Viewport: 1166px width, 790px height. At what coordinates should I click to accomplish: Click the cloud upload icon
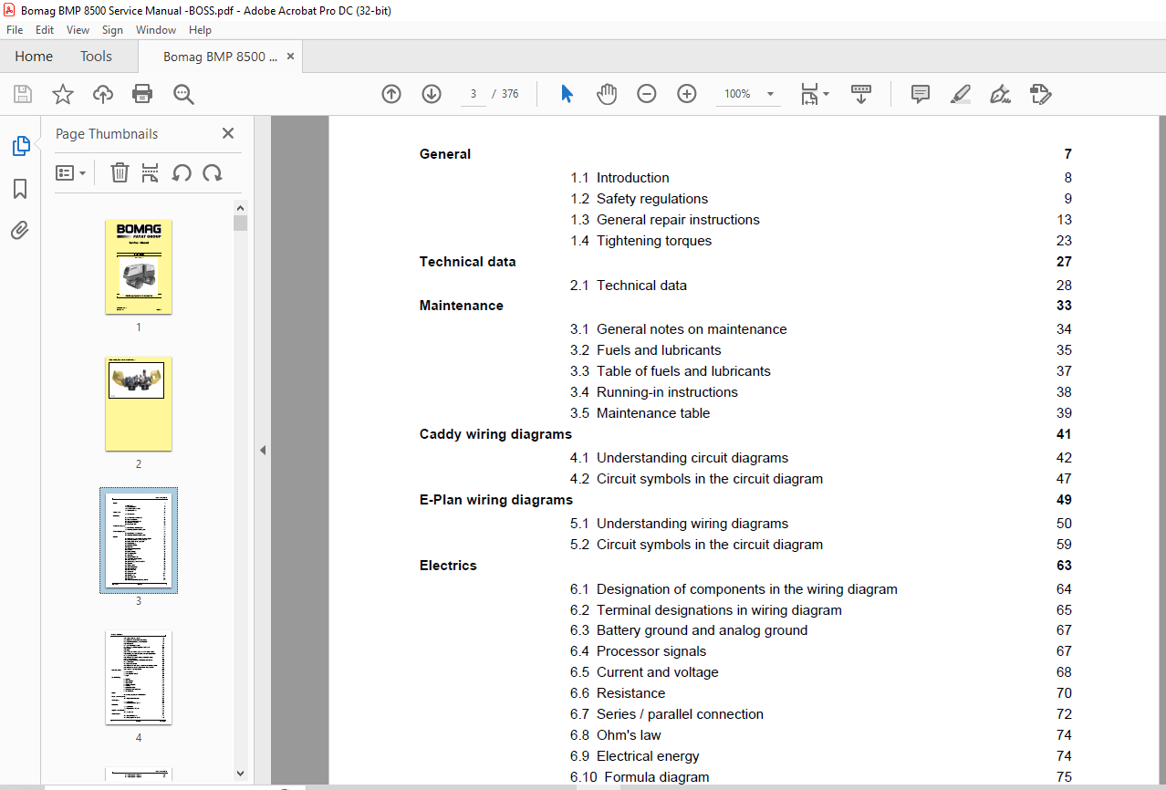[x=103, y=94]
